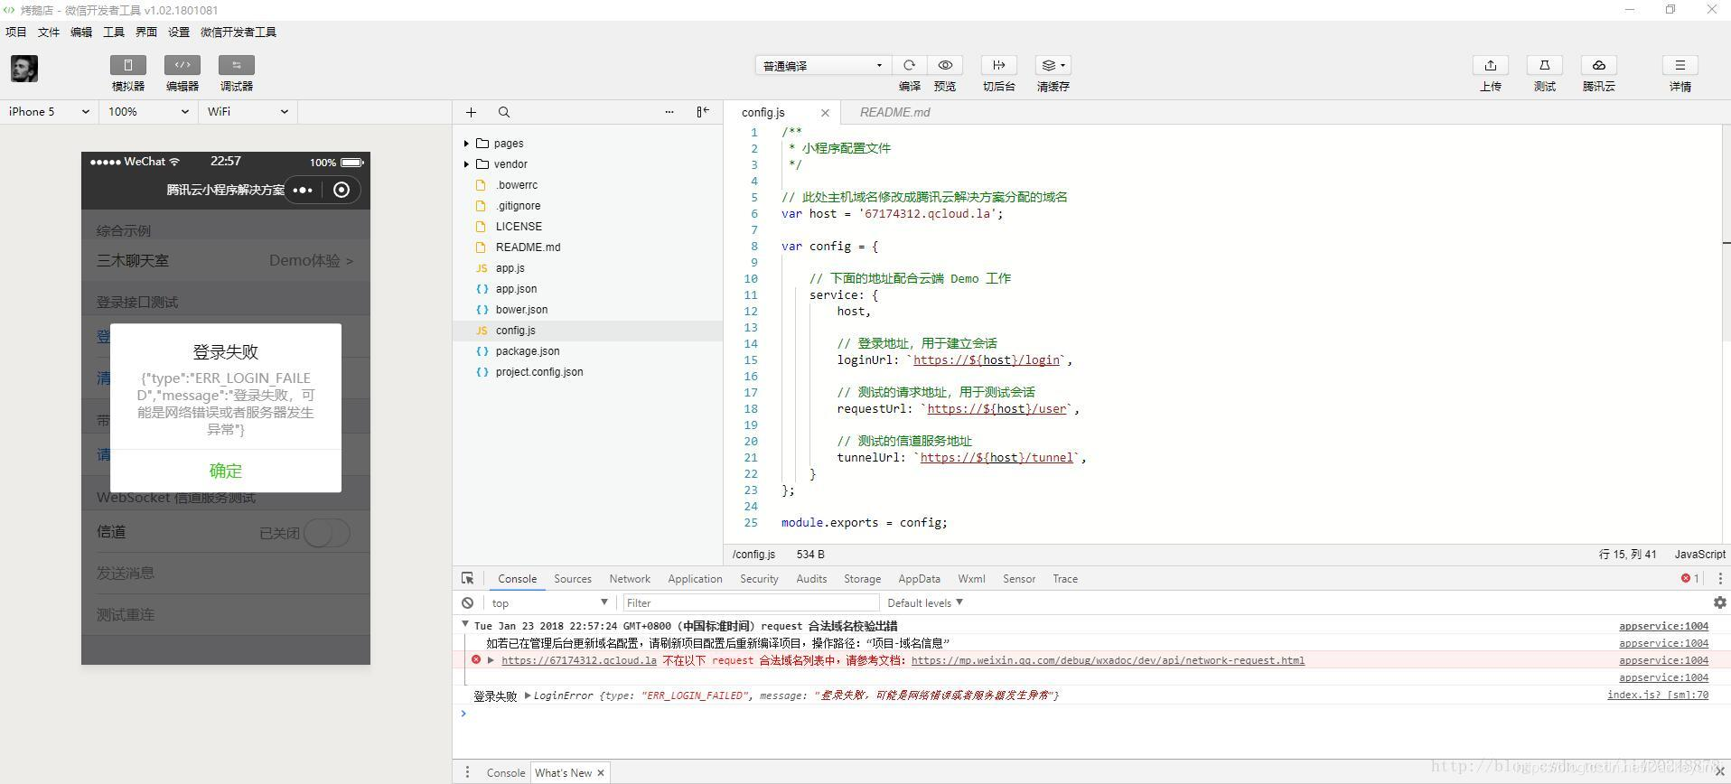Confirm the login failed dialog with 确定

[x=226, y=471]
